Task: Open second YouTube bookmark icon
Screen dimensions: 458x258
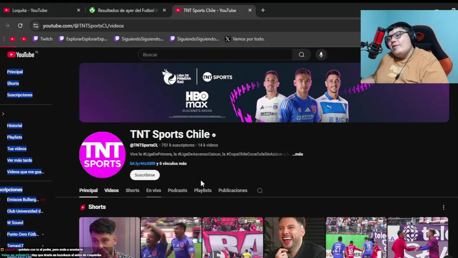Action: tap(24, 39)
